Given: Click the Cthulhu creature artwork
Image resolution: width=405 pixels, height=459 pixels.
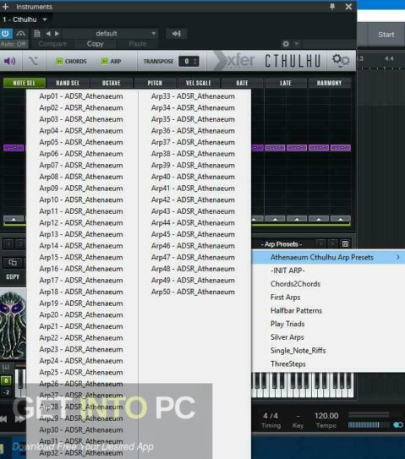Looking at the screenshot, I should (x=13, y=324).
